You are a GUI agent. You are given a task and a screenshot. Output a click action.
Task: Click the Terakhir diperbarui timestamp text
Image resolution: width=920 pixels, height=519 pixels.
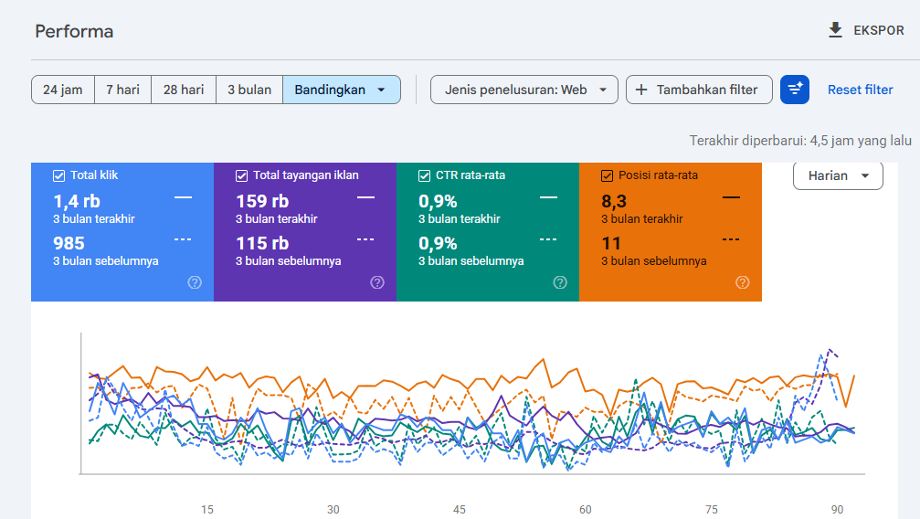click(800, 141)
